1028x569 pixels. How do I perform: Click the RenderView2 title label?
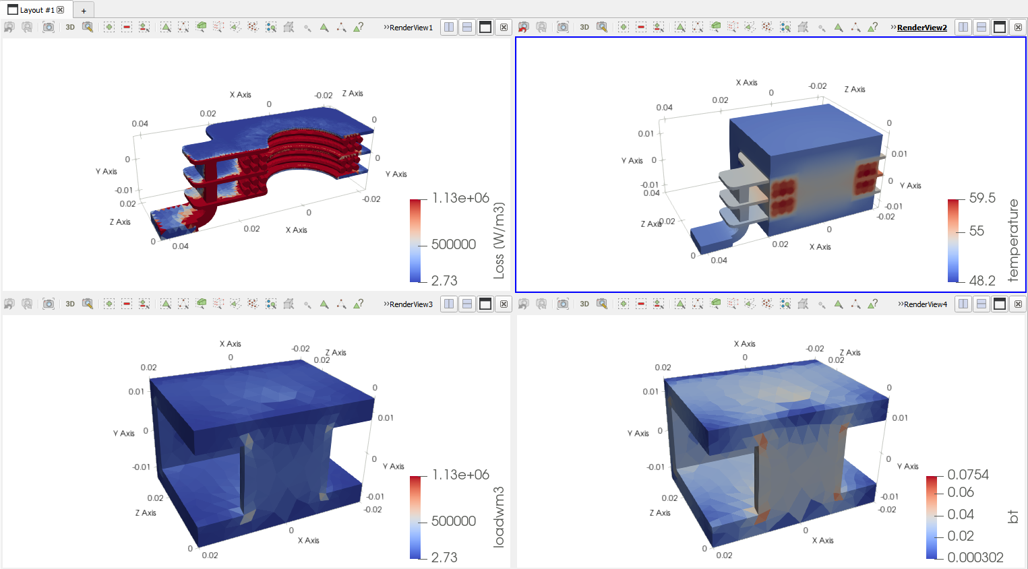click(x=921, y=28)
